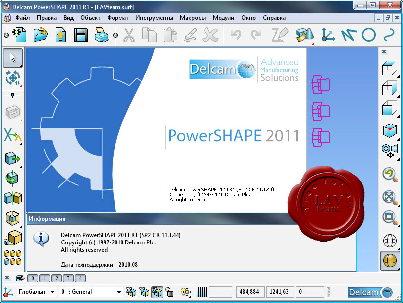The width and height of the screenshot is (403, 303).
Task: Click level button 1
Action: 45,278
